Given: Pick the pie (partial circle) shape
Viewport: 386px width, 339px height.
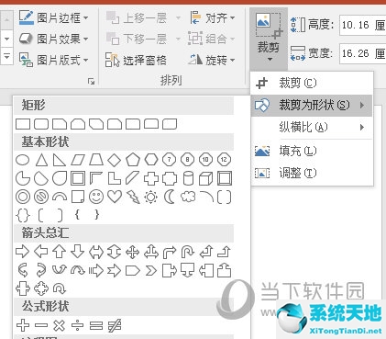Looking at the screenshot, I should (x=23, y=178).
